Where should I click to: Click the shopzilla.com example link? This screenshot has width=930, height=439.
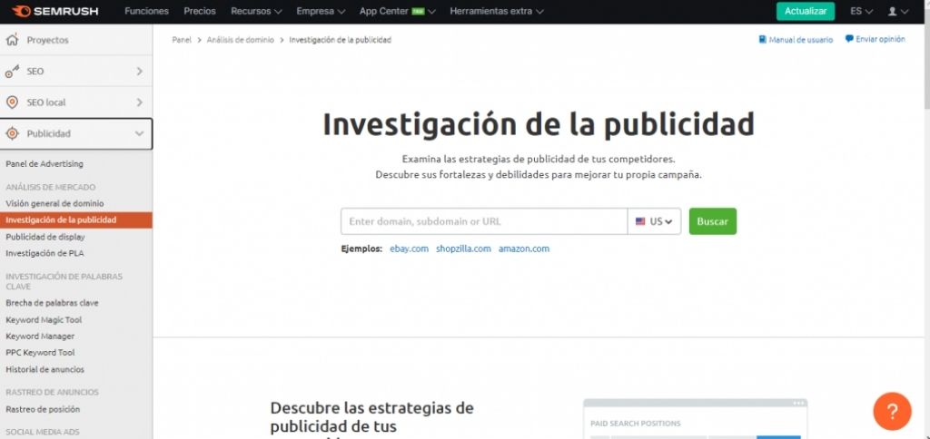click(463, 249)
